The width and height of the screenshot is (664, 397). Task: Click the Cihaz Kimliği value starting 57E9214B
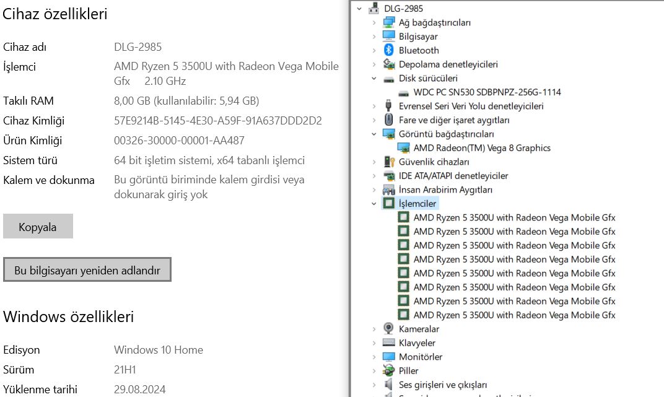pos(217,121)
